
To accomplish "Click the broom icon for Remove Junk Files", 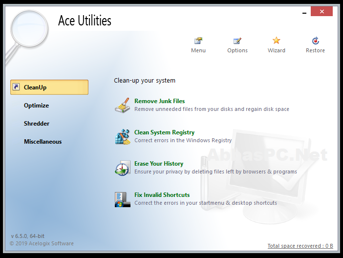I will click(x=123, y=105).
